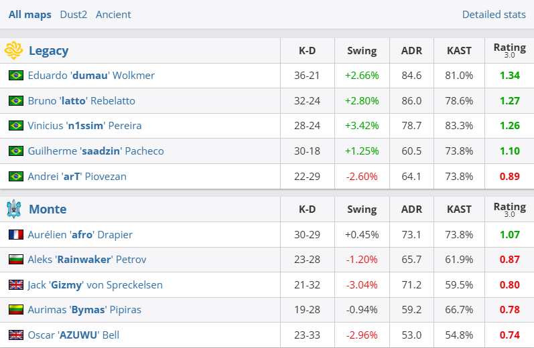Click the French flag beside afro
The height and width of the screenshot is (348, 534).
[16, 234]
